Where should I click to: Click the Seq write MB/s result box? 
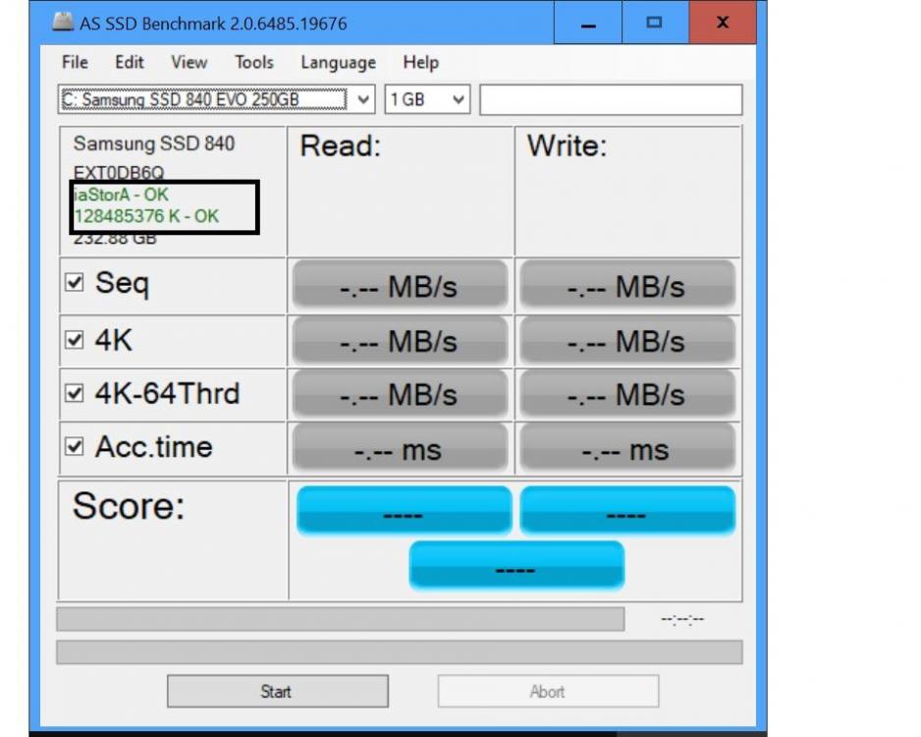(627, 285)
